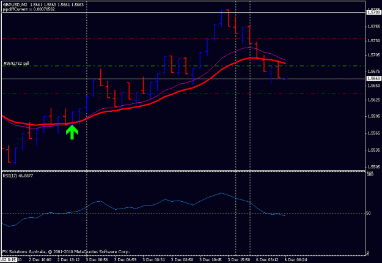This screenshot has width=382, height=263.
Task: Select the blue RSI indicator line
Action: [x=165, y=199]
